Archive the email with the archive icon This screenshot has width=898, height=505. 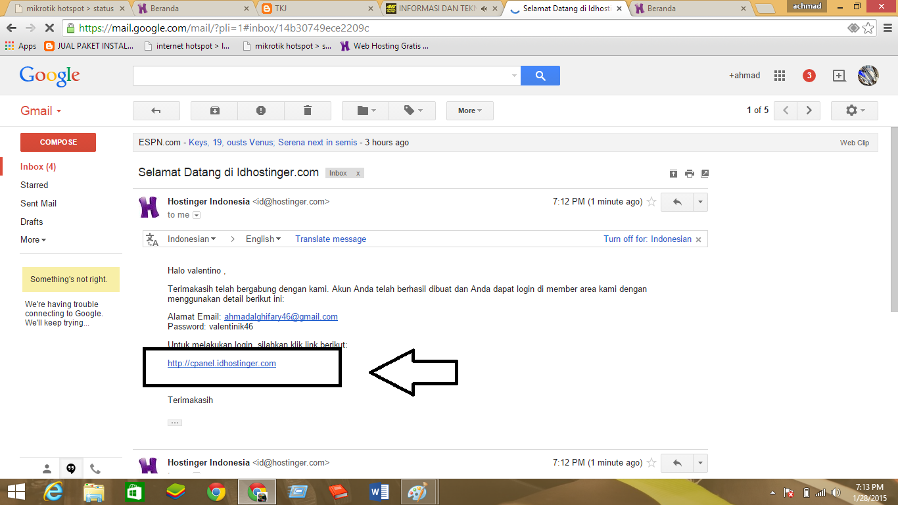pos(214,110)
